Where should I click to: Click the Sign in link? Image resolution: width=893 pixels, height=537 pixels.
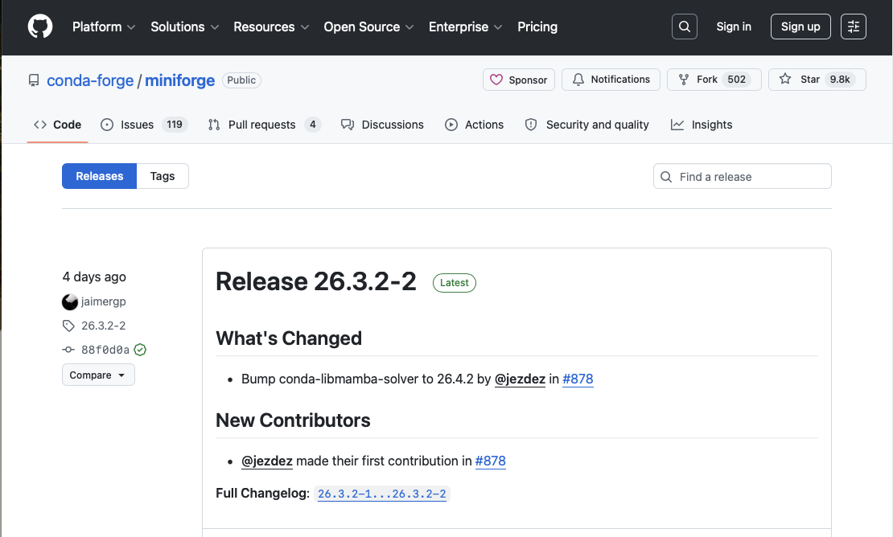pyautogui.click(x=734, y=27)
